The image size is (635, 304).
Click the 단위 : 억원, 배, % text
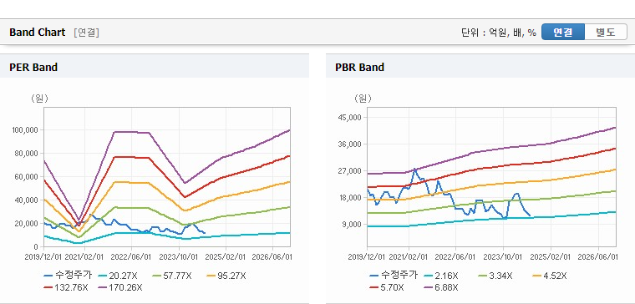click(499, 33)
